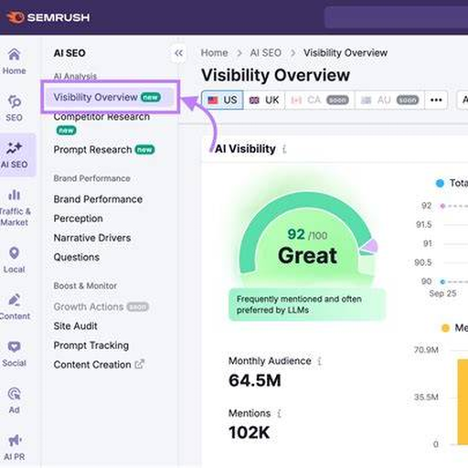Click external link icon by Content Creation
The width and height of the screenshot is (468, 468).
[140, 365]
